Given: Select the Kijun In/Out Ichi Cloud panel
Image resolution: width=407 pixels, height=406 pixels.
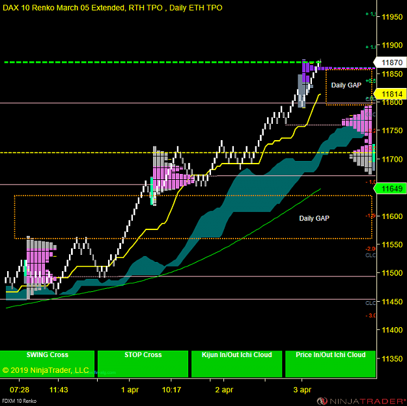Looking at the screenshot, I should click(x=237, y=364).
